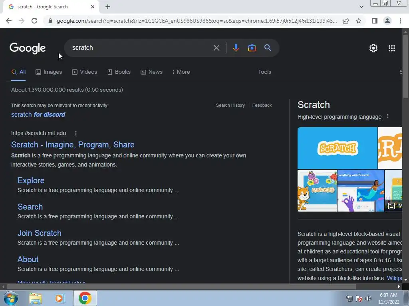Expand the tab search dropdown
Screen dimensions: 409x306
click(361, 7)
